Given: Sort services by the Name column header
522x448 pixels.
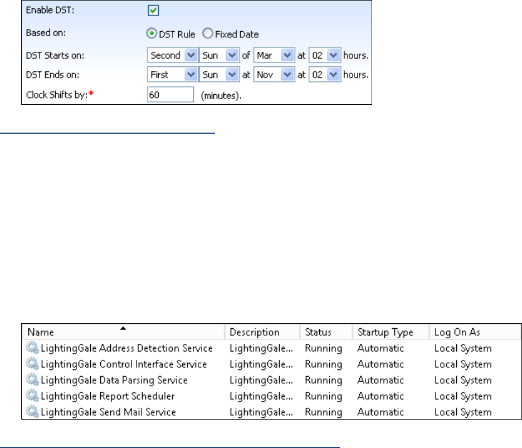Looking at the screenshot, I should pyautogui.click(x=124, y=332).
